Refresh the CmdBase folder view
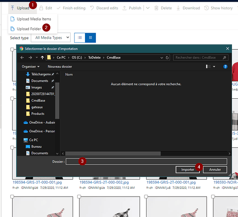238x217 pixels. (167, 58)
